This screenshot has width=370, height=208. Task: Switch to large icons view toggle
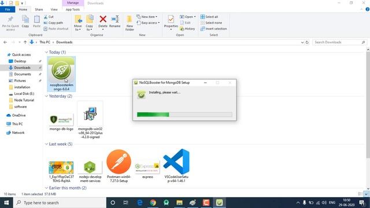pos(367,194)
